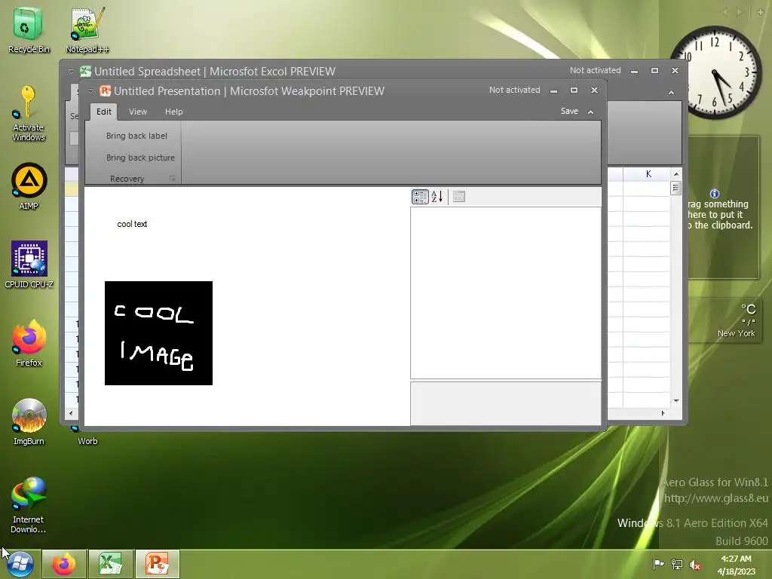Image resolution: width=772 pixels, height=579 pixels.
Task: Click the Property Pages icon in the properties panel
Action: click(x=459, y=197)
